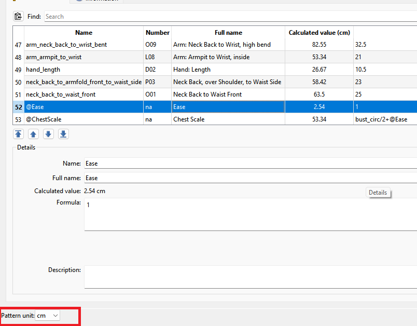Move selected measurement to bottom
Viewport: 417px width, 326px height.
click(x=63, y=134)
